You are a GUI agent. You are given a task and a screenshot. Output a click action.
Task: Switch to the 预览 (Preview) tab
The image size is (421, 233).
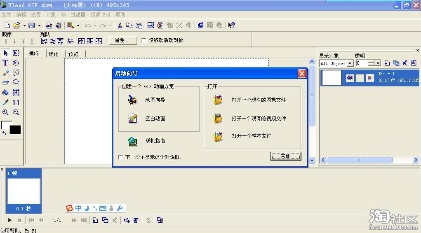[73, 54]
